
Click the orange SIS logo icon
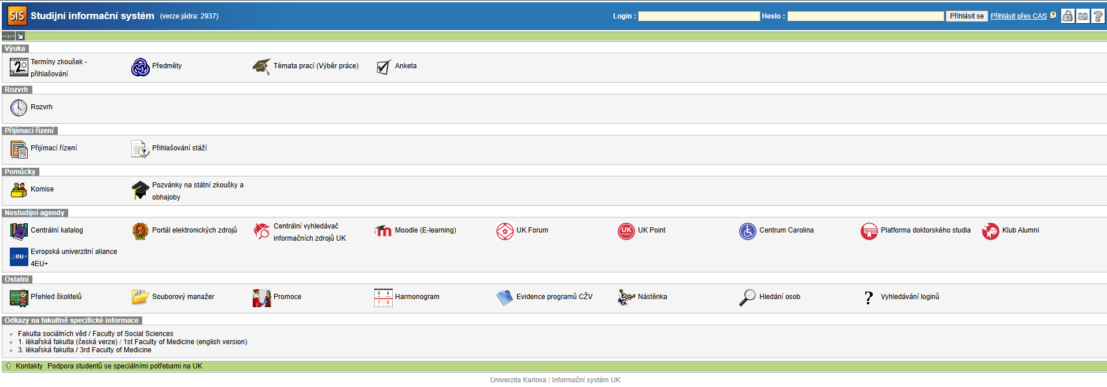[17, 16]
